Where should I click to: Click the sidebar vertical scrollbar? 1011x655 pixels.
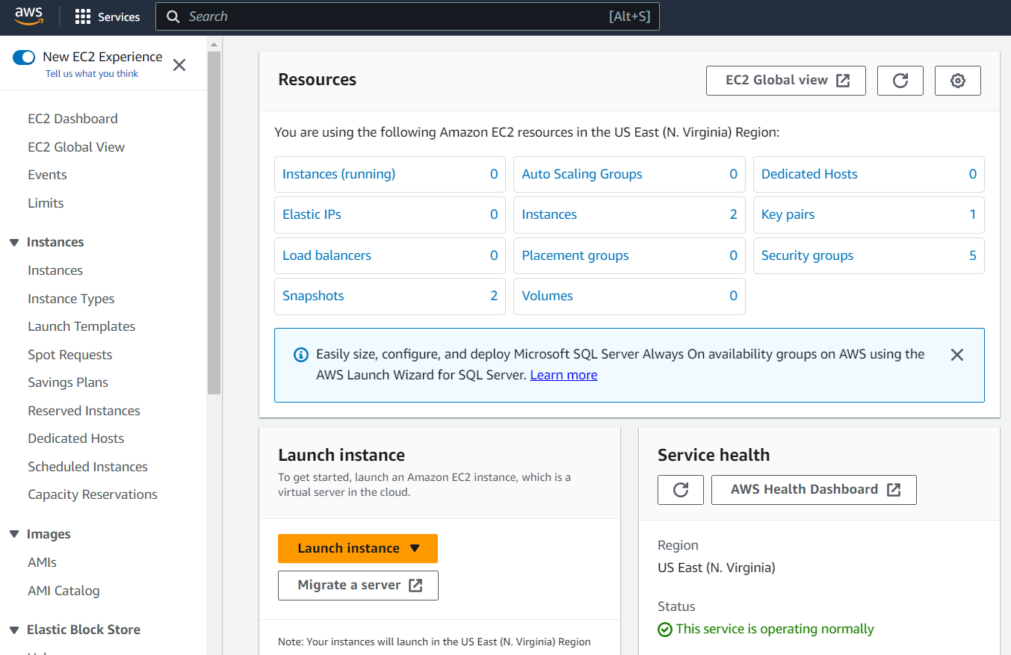[214, 224]
